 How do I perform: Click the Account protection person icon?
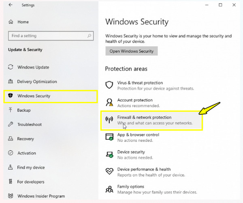tap(109, 102)
